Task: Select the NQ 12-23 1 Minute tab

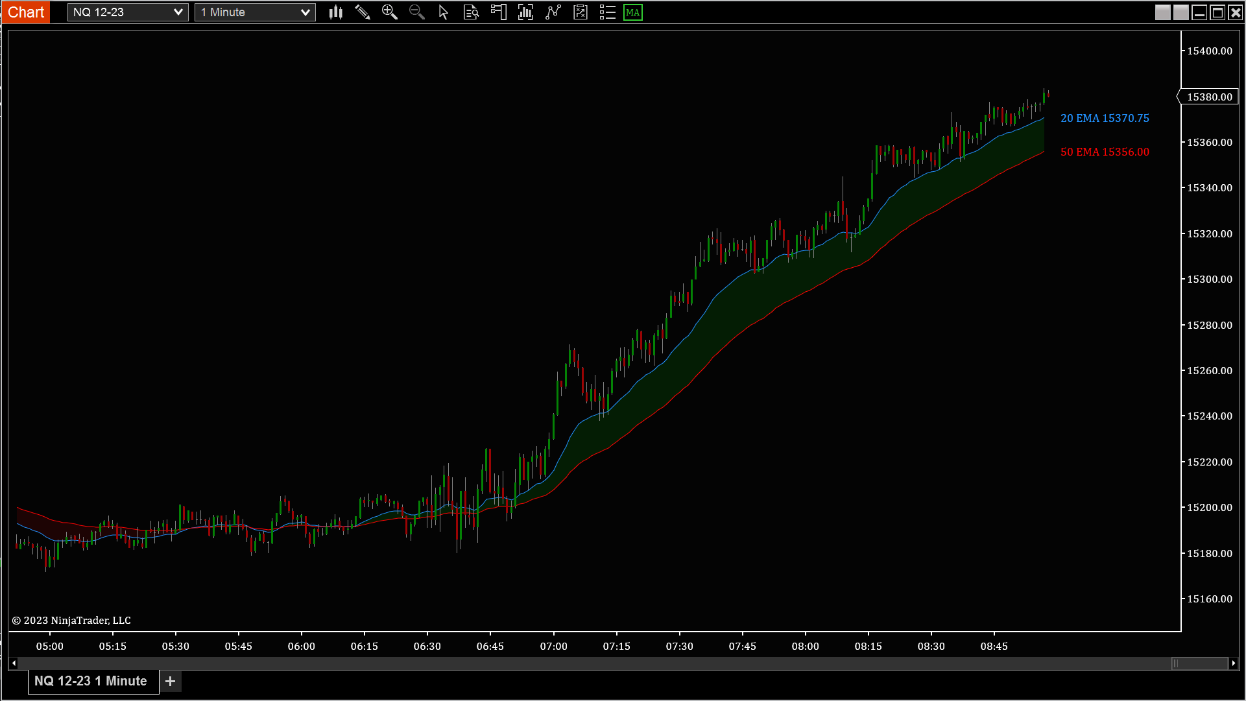Action: pos(91,681)
